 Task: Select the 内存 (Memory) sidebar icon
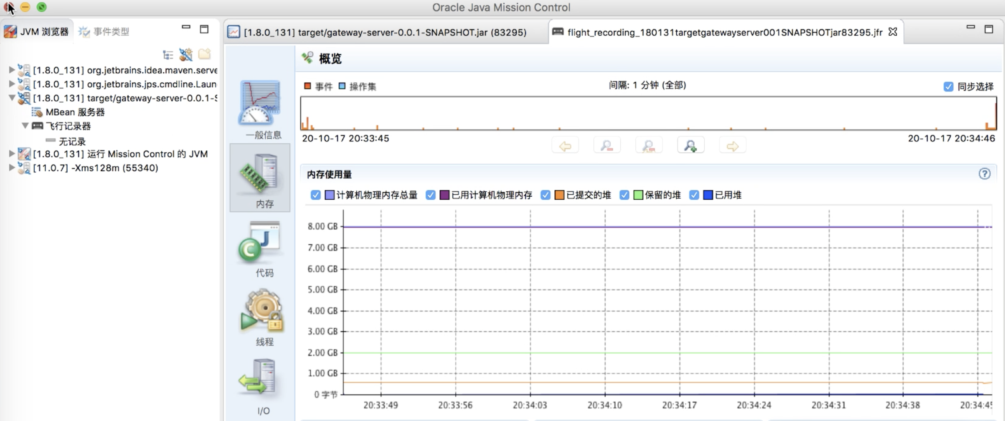[x=260, y=174]
